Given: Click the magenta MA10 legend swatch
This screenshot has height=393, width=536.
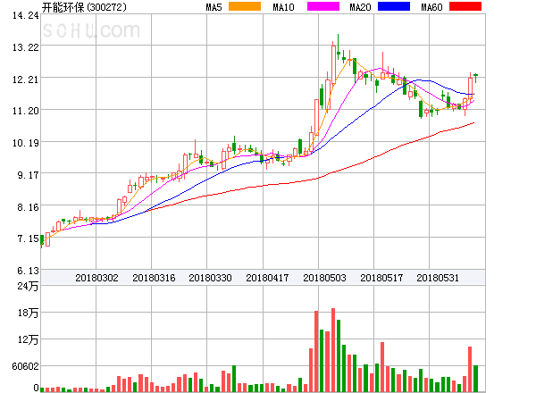Looking at the screenshot, I should (x=323, y=6).
